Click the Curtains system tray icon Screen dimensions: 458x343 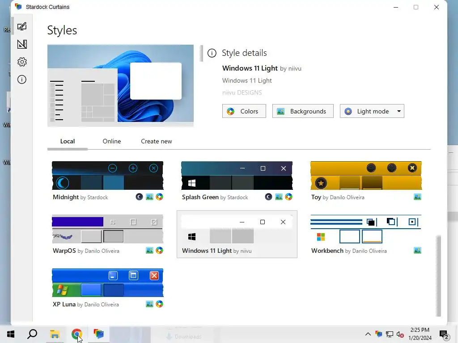[378, 334]
